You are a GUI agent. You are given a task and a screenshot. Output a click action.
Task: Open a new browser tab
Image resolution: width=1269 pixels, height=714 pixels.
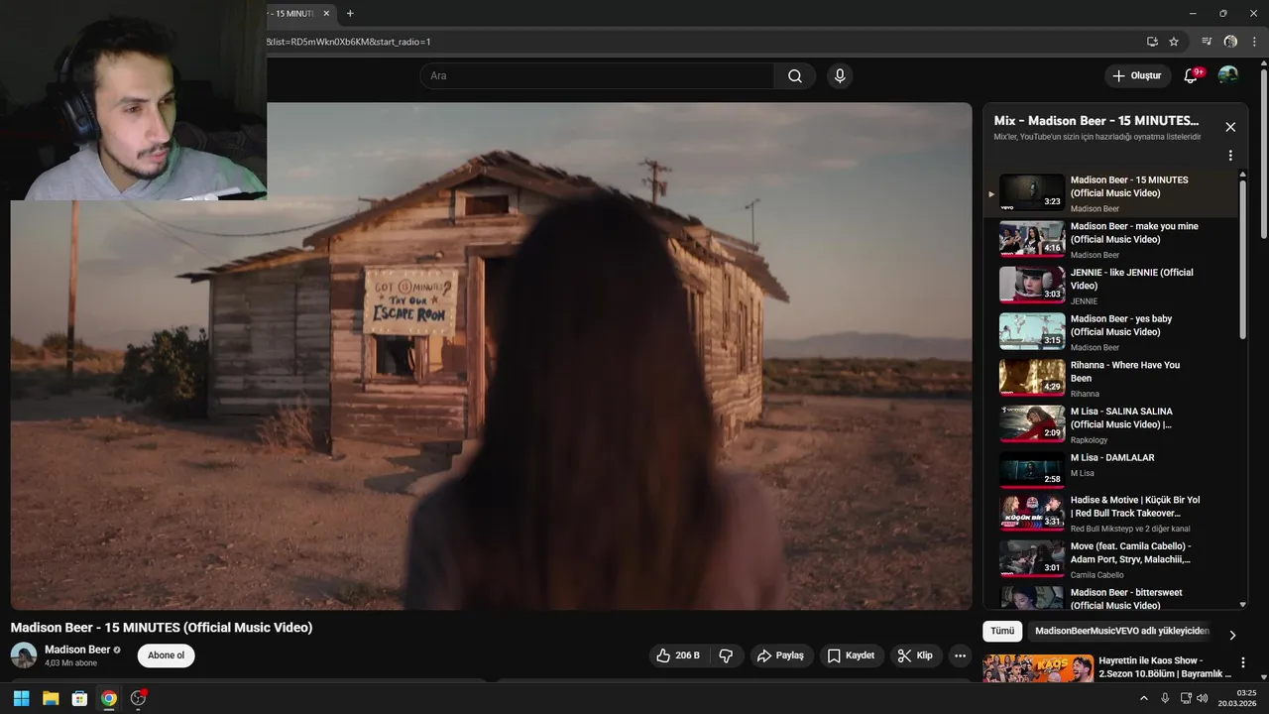tap(350, 13)
